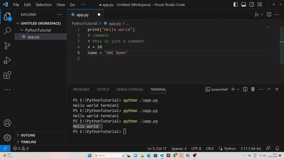The height and width of the screenshot is (159, 284).
Task: Click the VS Code logo in title bar
Action: 5,4
